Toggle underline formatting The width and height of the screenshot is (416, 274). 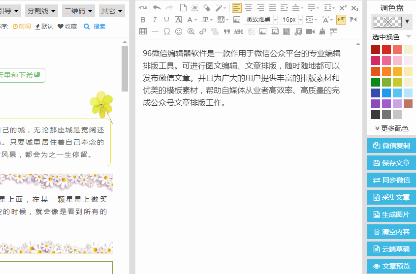pos(166,20)
